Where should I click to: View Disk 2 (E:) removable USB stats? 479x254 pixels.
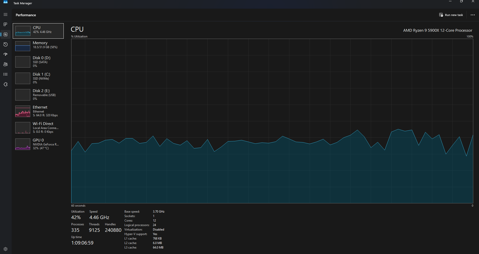click(38, 95)
